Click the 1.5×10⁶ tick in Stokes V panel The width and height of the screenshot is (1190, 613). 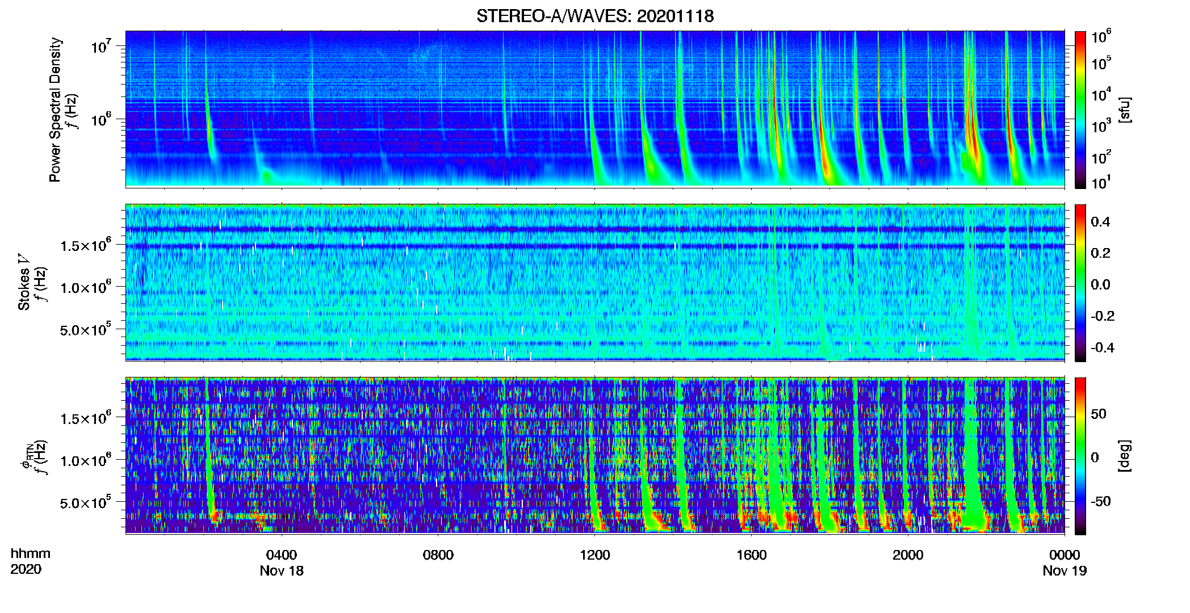point(86,245)
